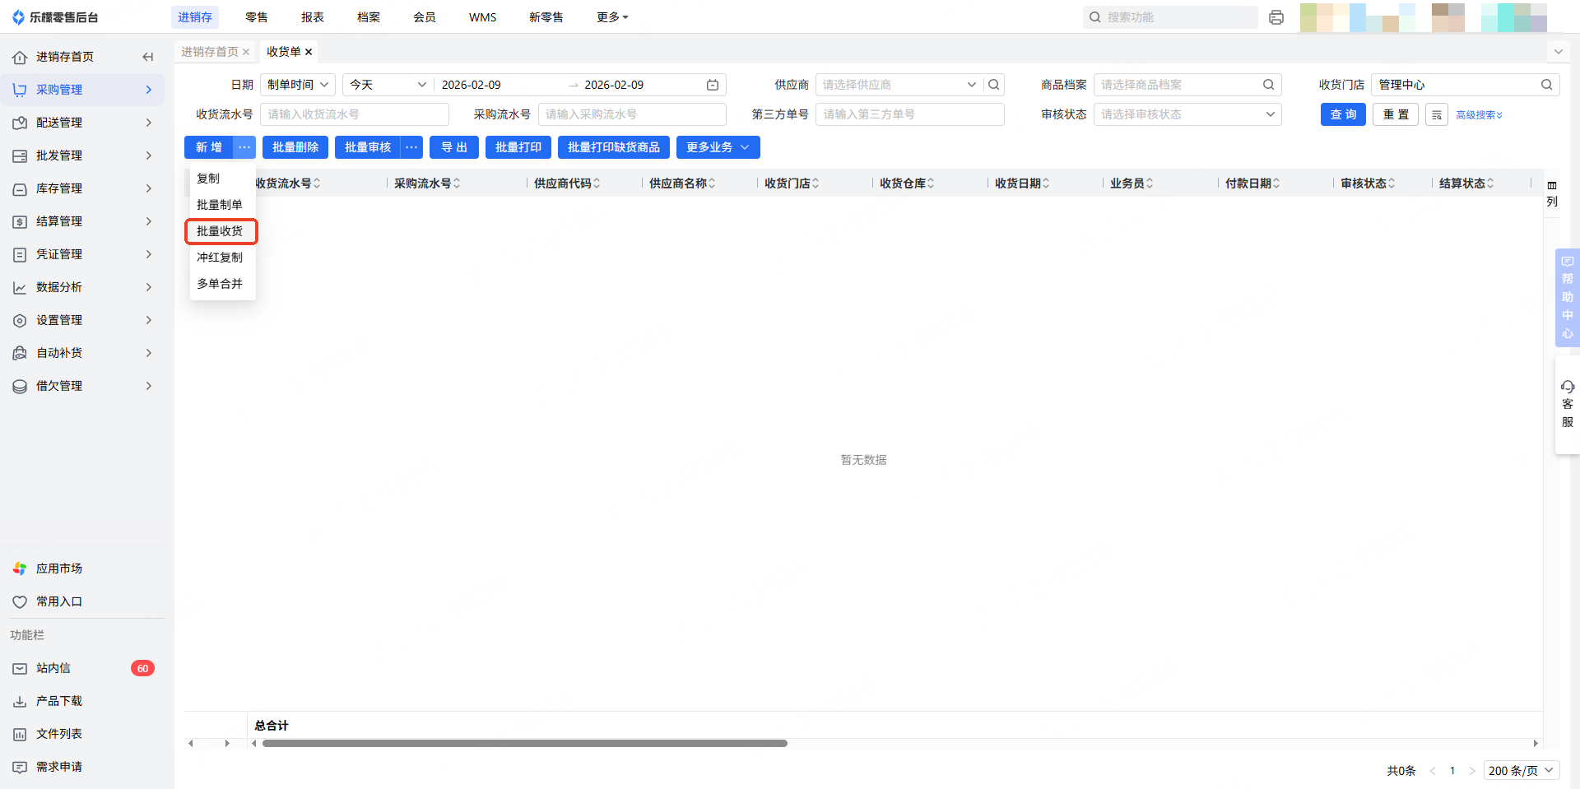Image resolution: width=1580 pixels, height=789 pixels.
Task: Open the 帮助中心 help panel
Action: click(x=1568, y=297)
